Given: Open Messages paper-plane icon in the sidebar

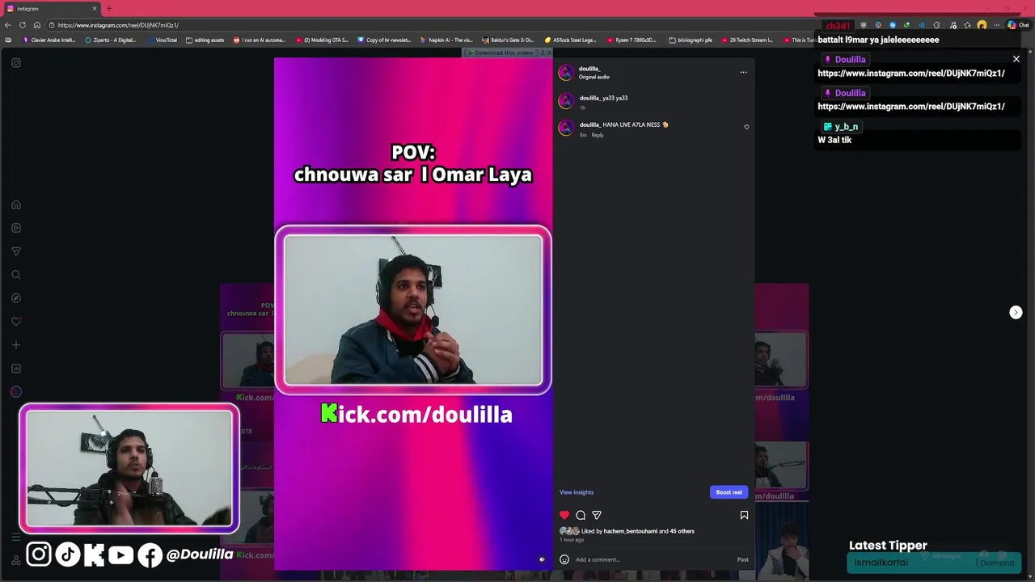Looking at the screenshot, I should (15, 251).
